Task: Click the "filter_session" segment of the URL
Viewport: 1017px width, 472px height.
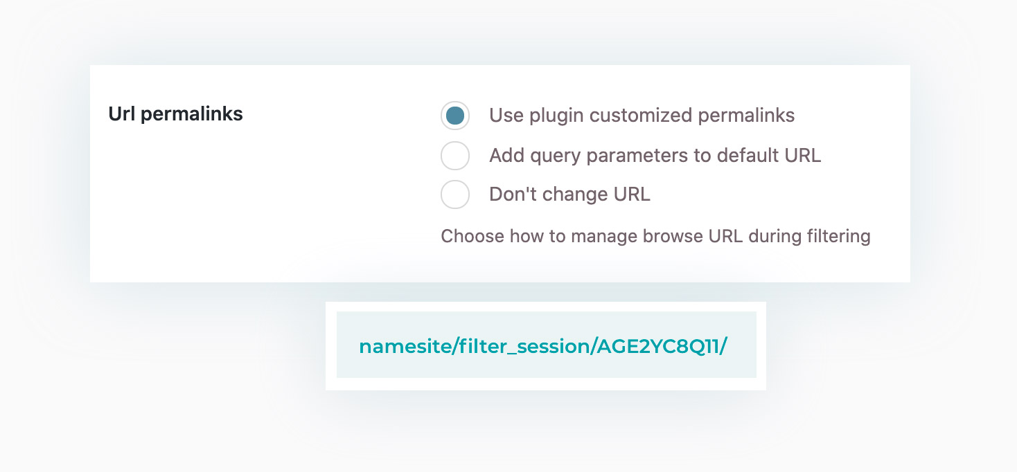Action: point(524,347)
